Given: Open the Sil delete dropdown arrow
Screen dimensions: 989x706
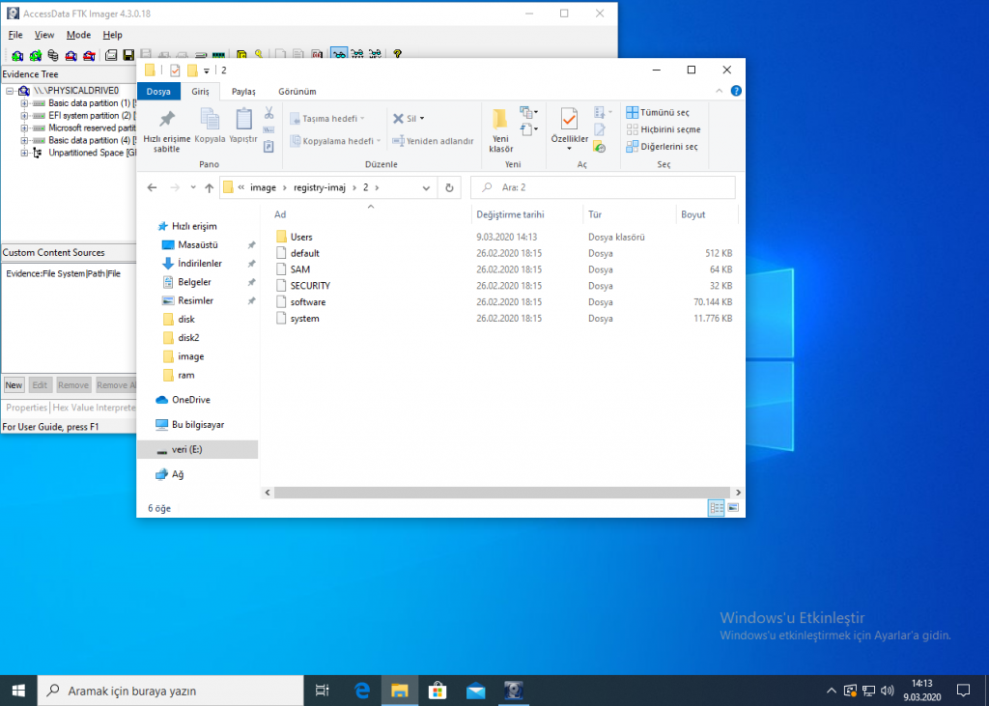Looking at the screenshot, I should coord(422,119).
